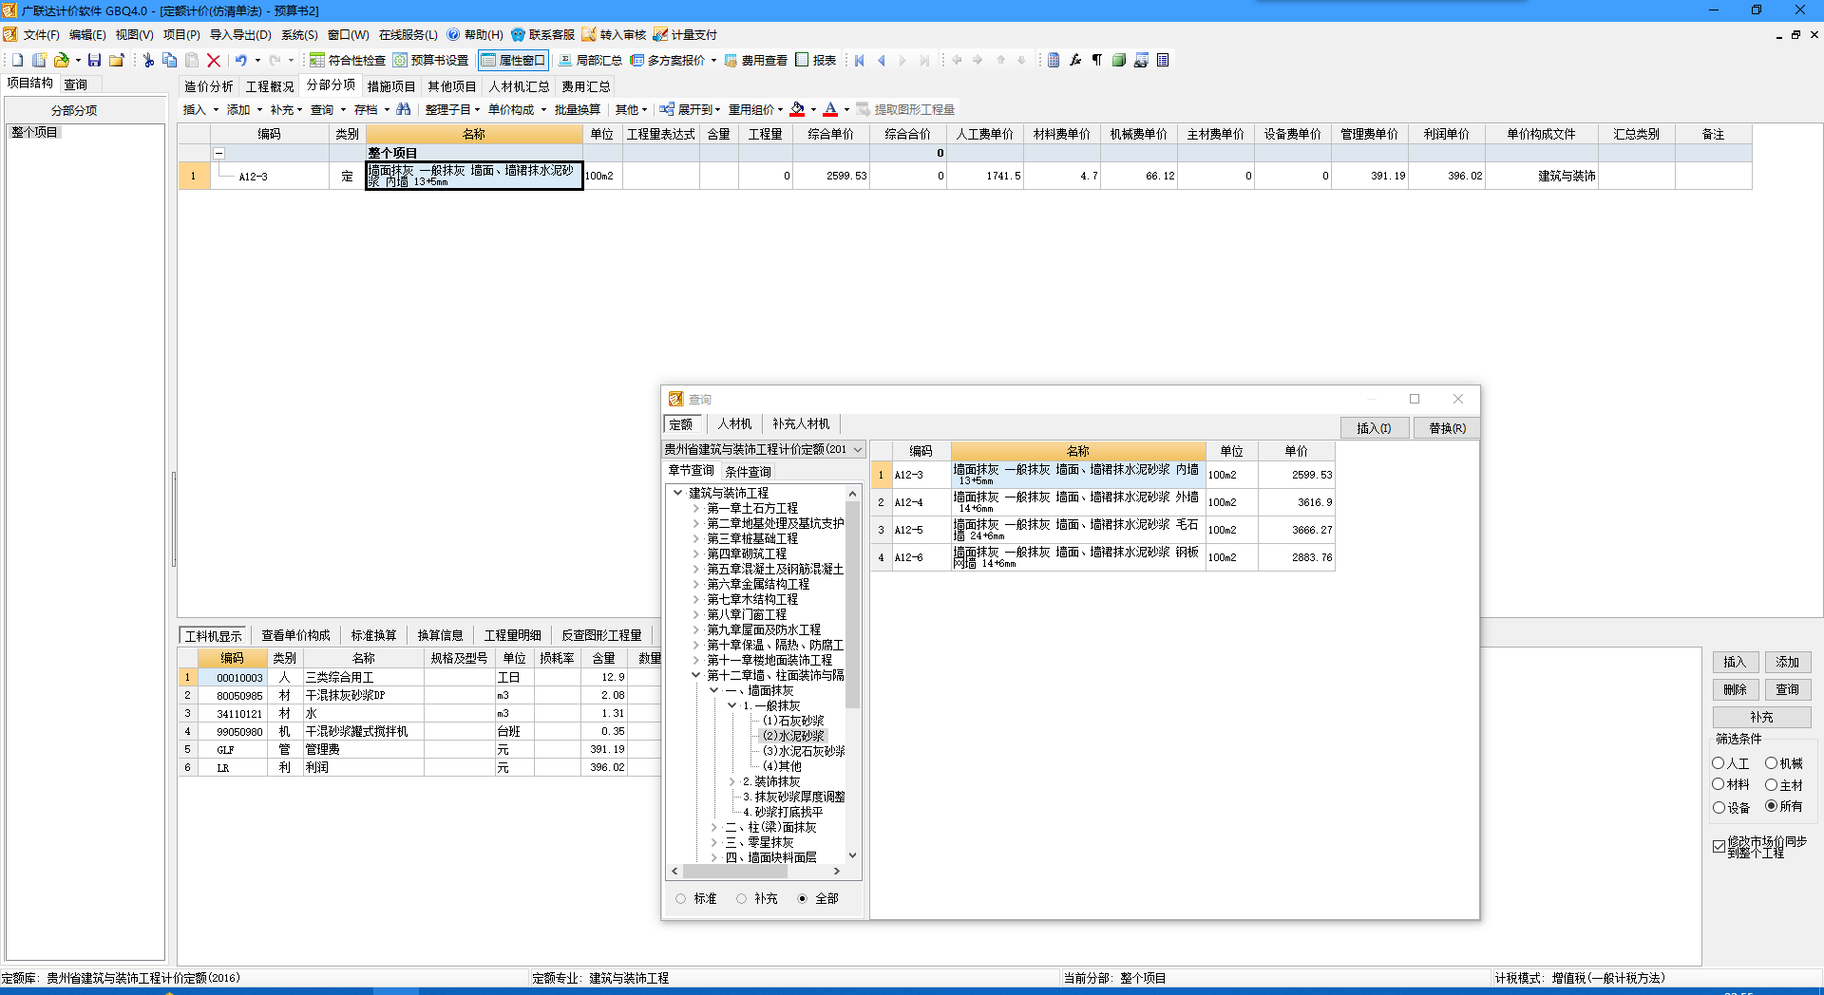Click the green 3D box icon
1824x995 pixels.
point(1119,61)
